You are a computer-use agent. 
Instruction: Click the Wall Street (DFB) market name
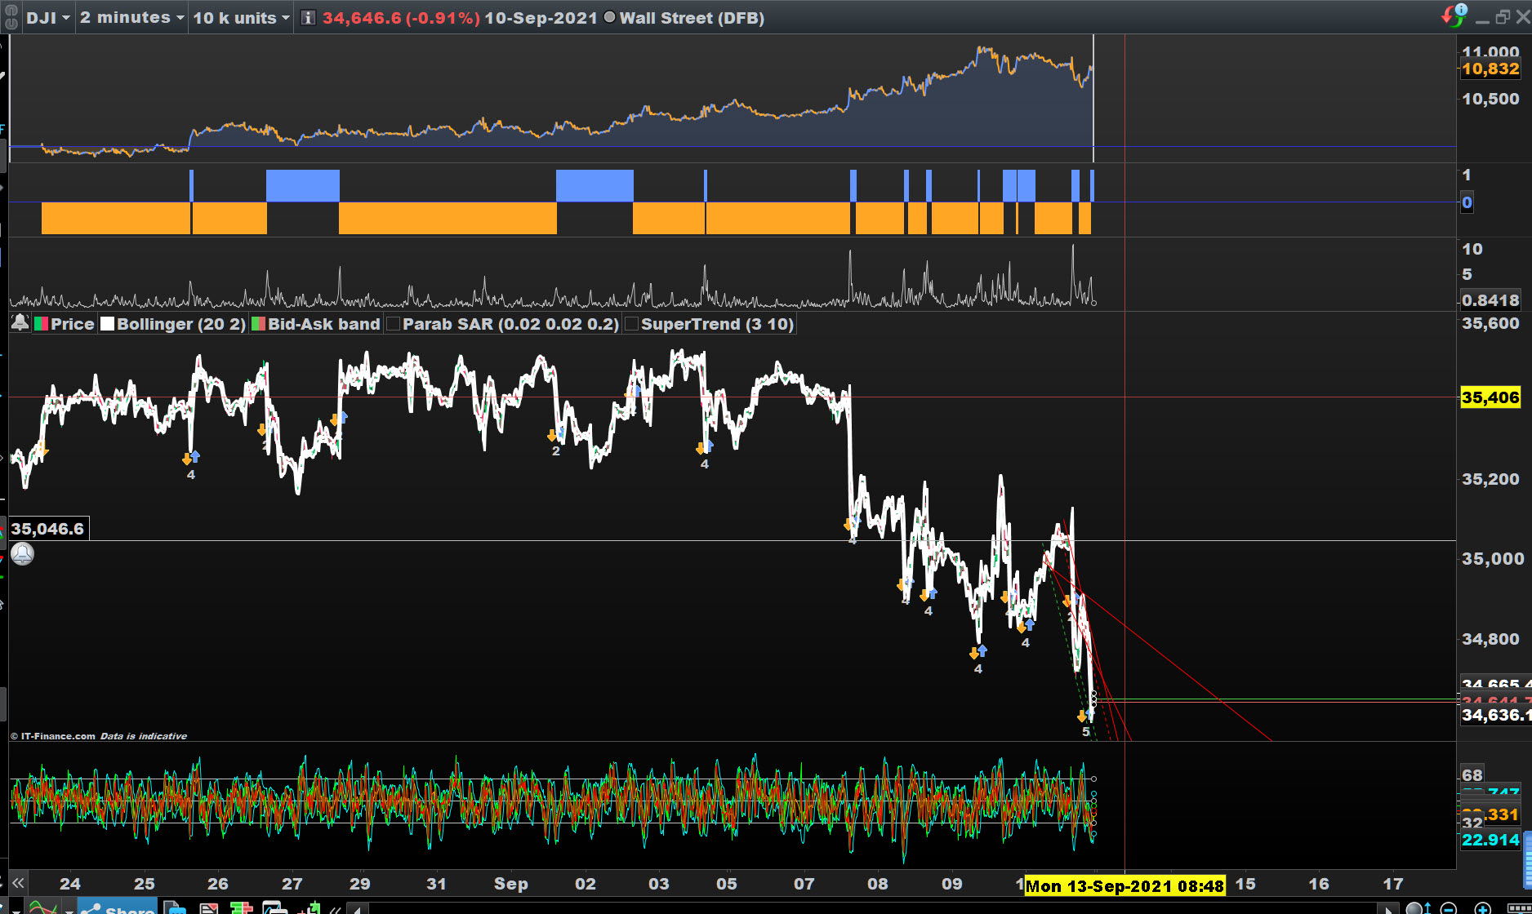(692, 18)
